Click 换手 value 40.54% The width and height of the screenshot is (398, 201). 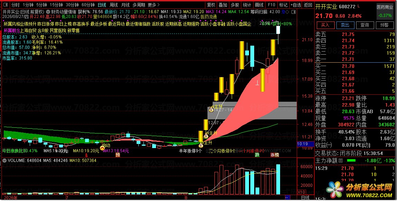click(x=346, y=132)
